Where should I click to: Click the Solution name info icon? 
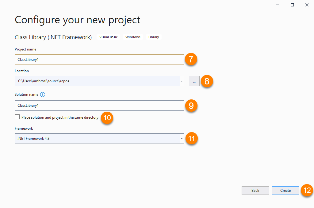pyautogui.click(x=43, y=95)
